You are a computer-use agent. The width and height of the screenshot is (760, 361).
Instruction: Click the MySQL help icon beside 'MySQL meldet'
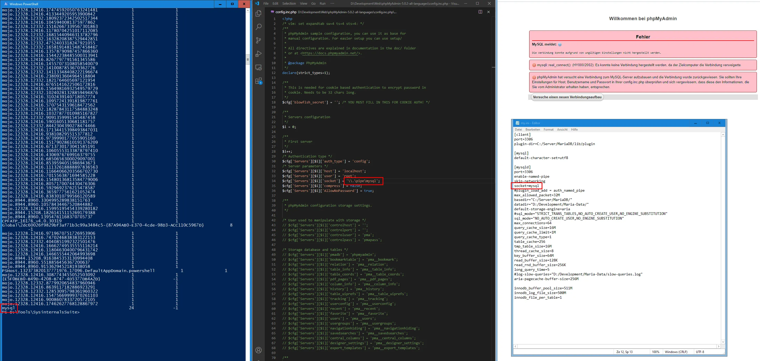point(560,45)
